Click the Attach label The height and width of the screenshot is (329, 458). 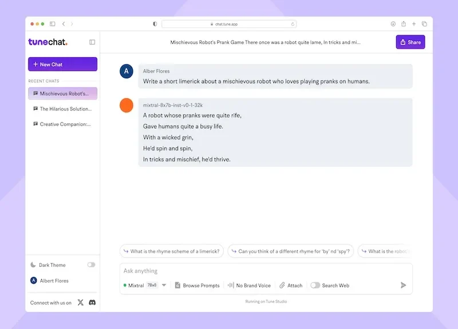[295, 286]
